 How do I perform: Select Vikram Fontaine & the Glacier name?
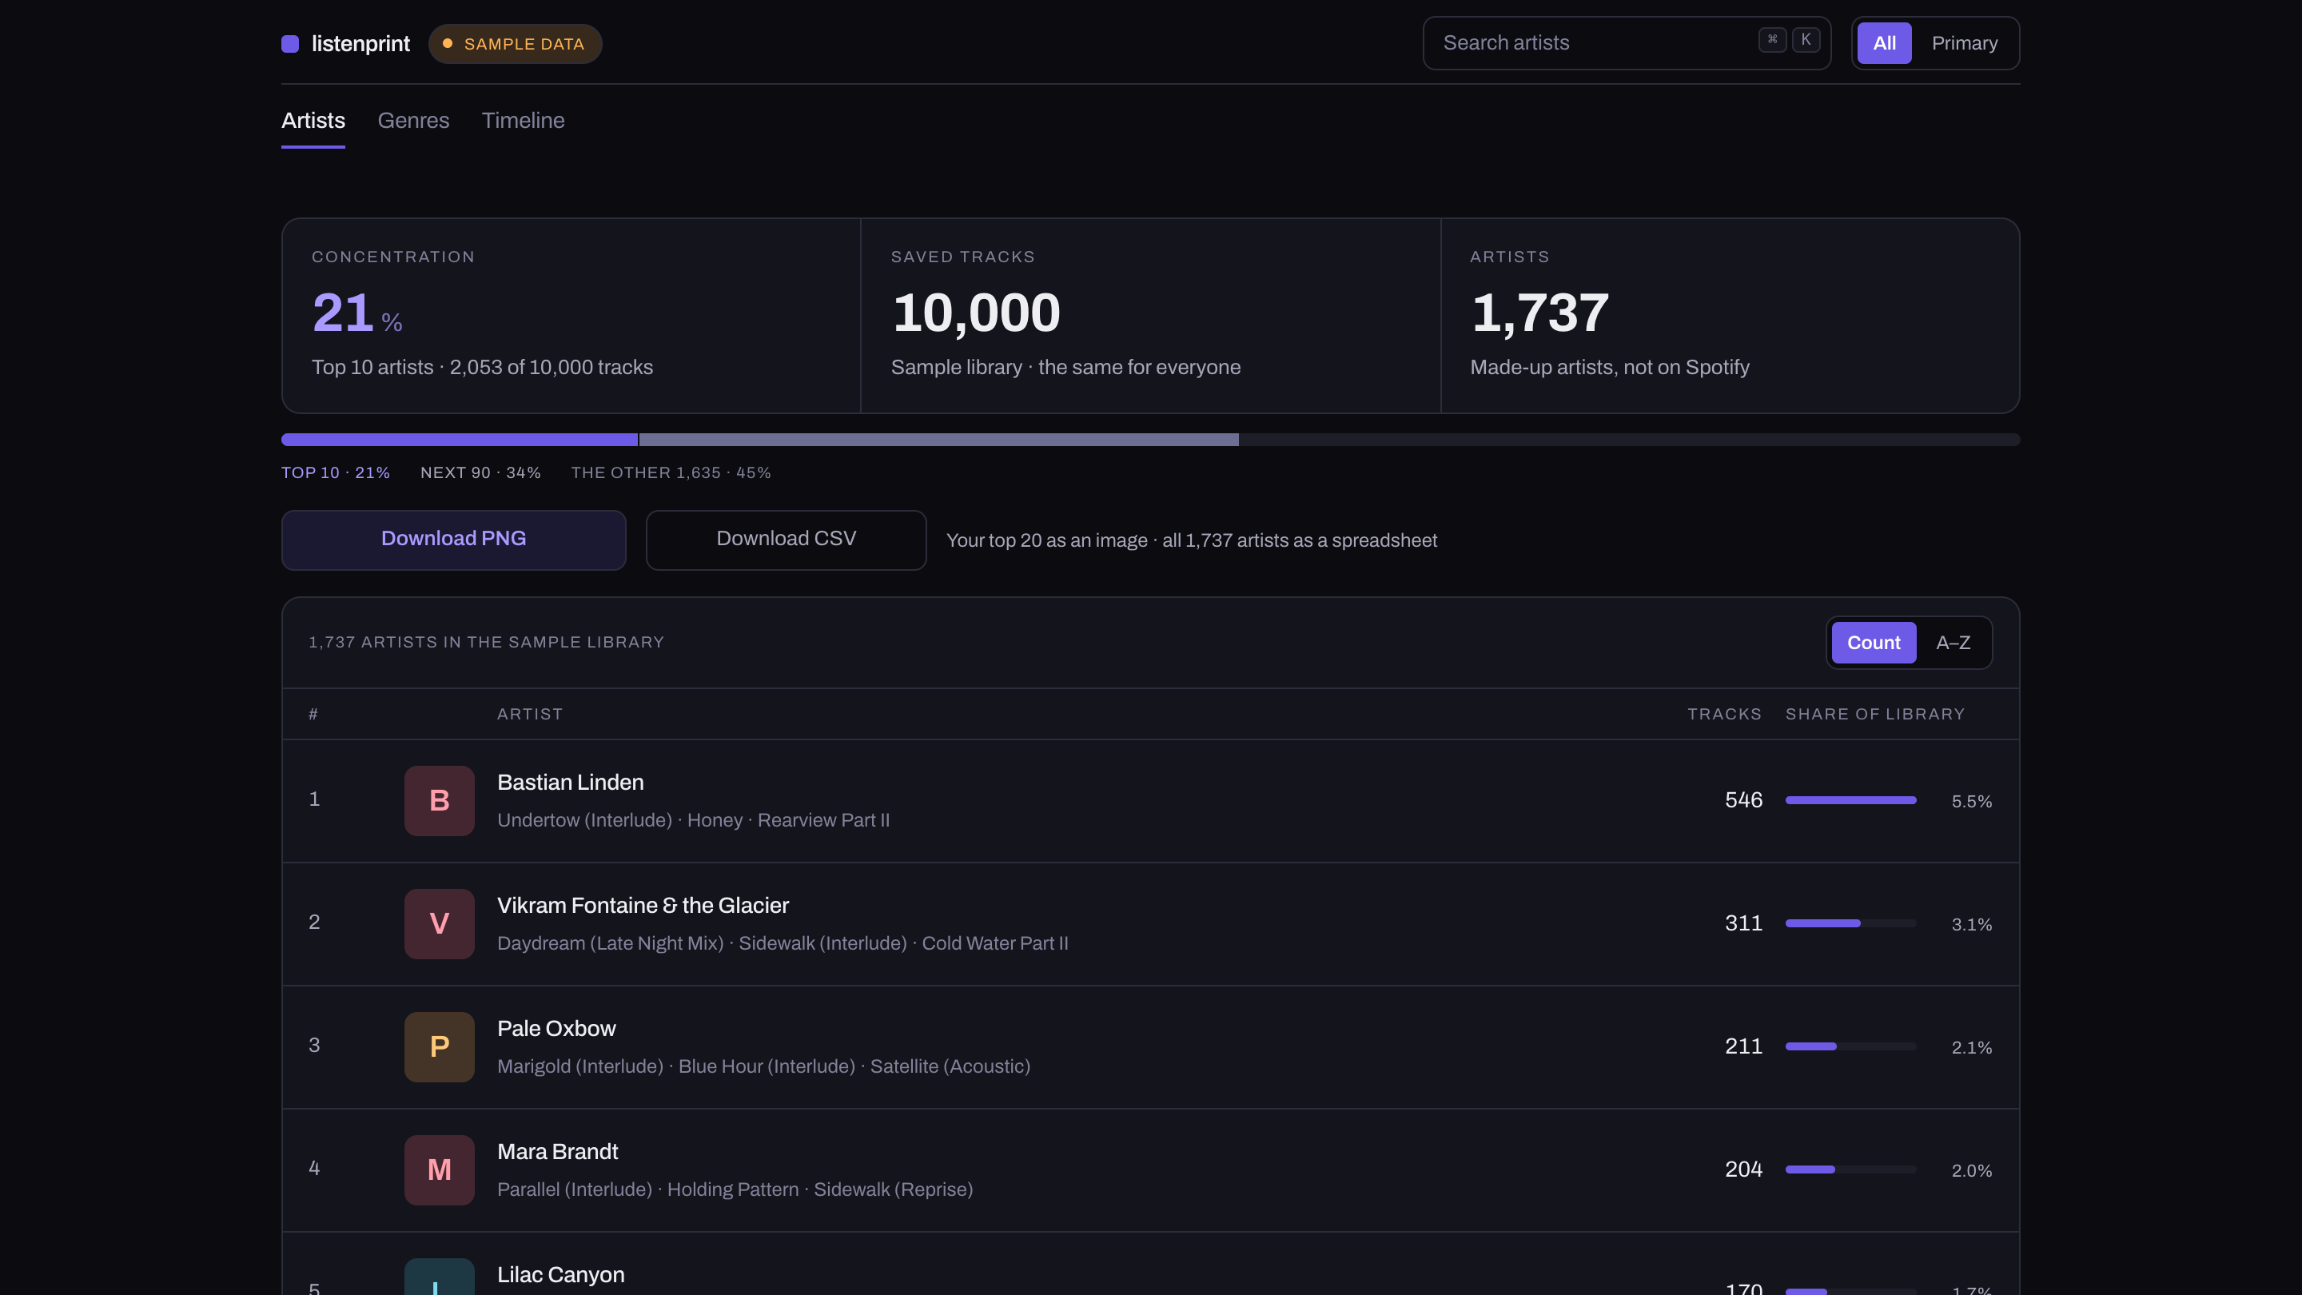643,906
